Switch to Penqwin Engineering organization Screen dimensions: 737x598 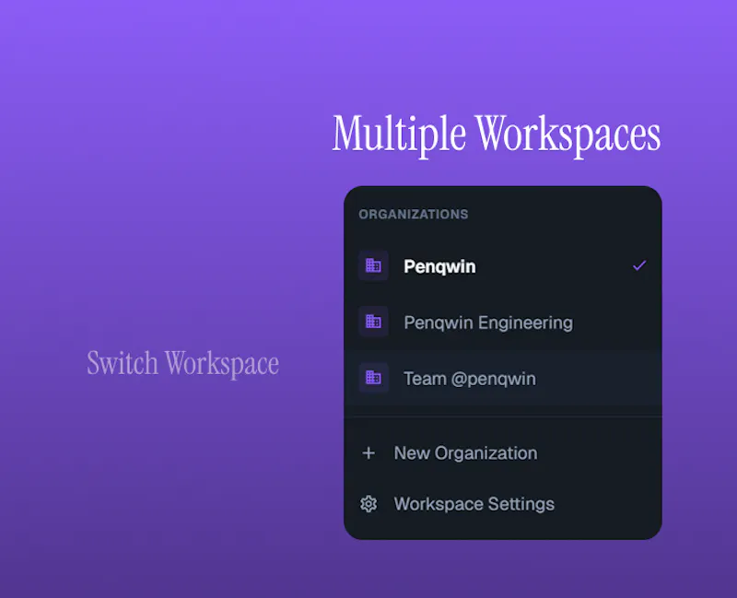click(503, 322)
